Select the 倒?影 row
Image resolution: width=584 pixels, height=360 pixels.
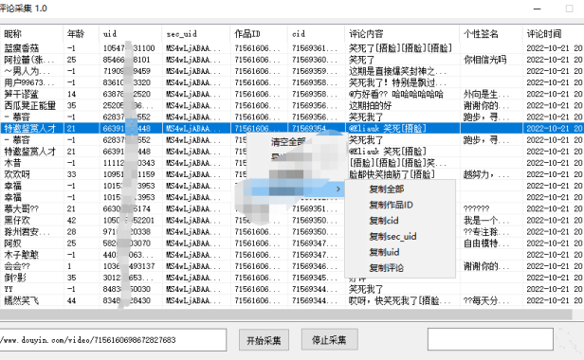(x=292, y=278)
